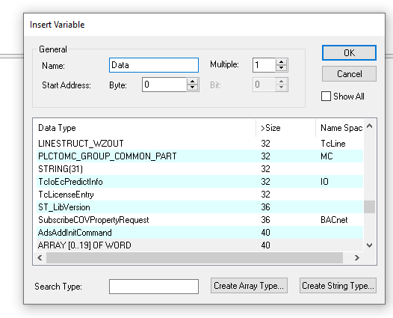Confirm with the OK button
Image resolution: width=393 pixels, height=318 pixels.
(349, 52)
